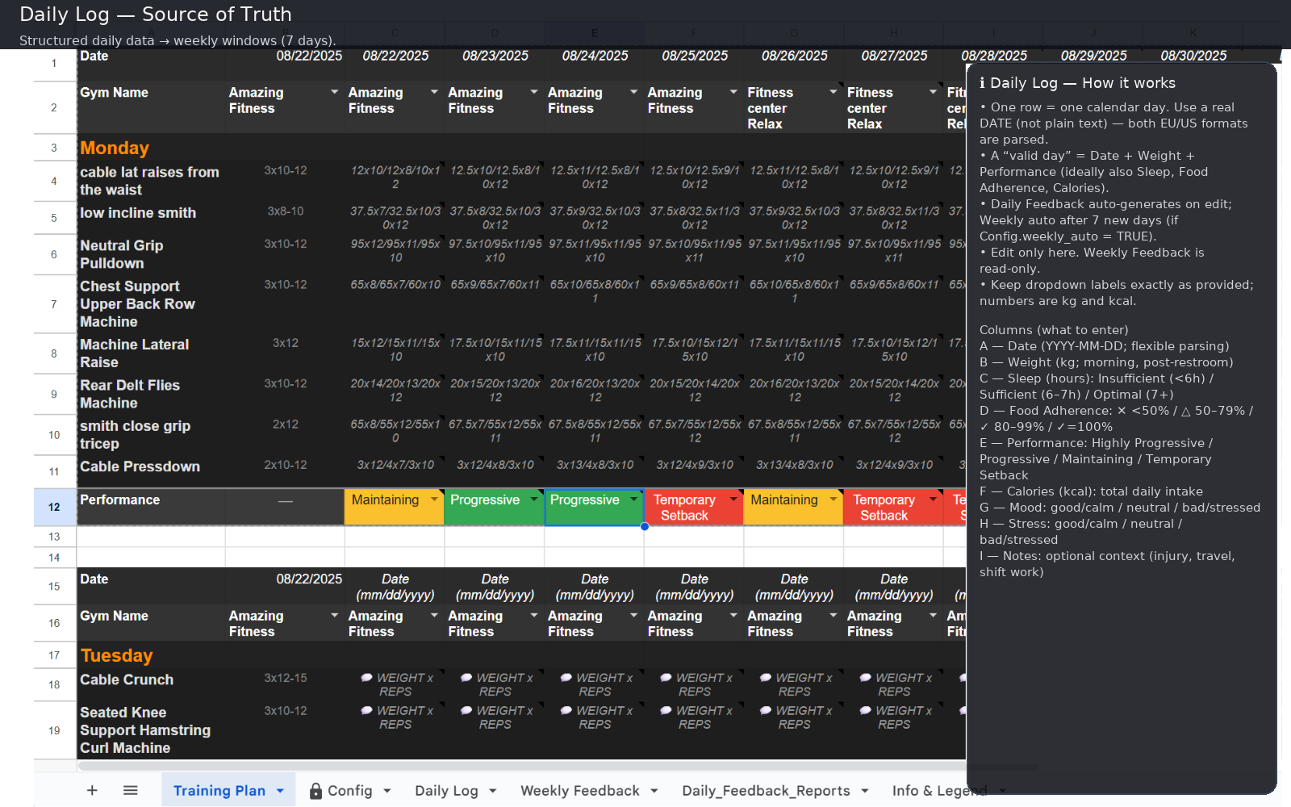Select the Monday heading cell

point(151,148)
